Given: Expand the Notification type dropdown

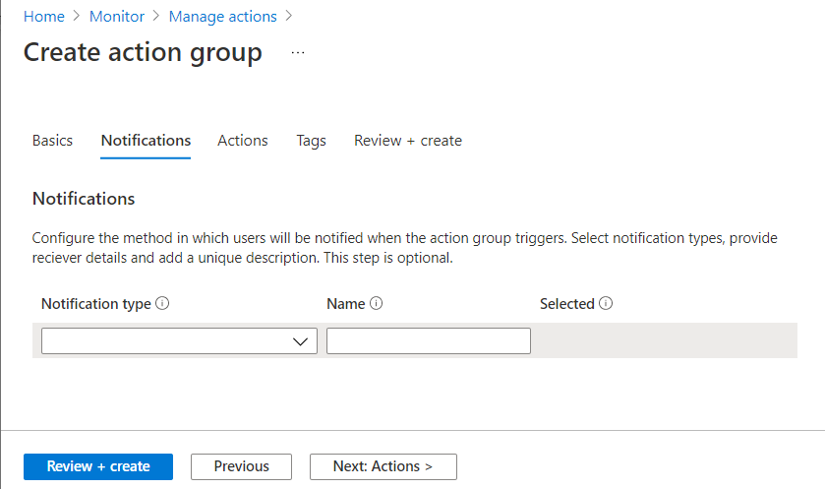Looking at the screenshot, I should 179,341.
